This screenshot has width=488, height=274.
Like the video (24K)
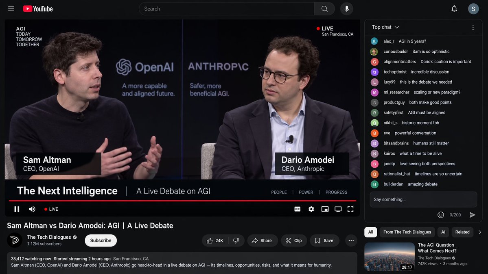click(215, 240)
